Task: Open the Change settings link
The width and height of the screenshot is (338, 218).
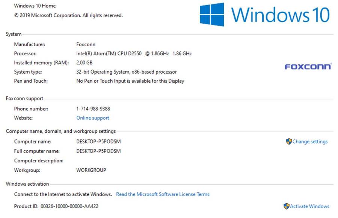Action: point(310,142)
